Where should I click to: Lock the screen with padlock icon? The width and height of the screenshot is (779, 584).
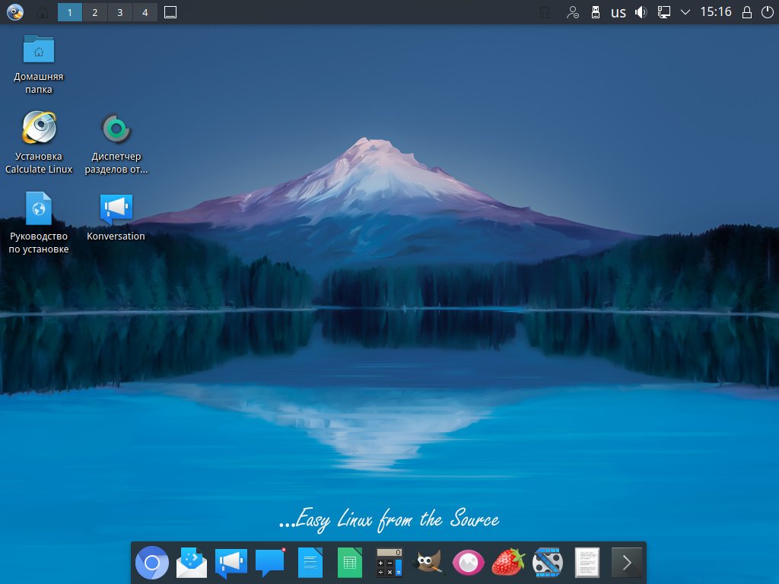point(747,12)
